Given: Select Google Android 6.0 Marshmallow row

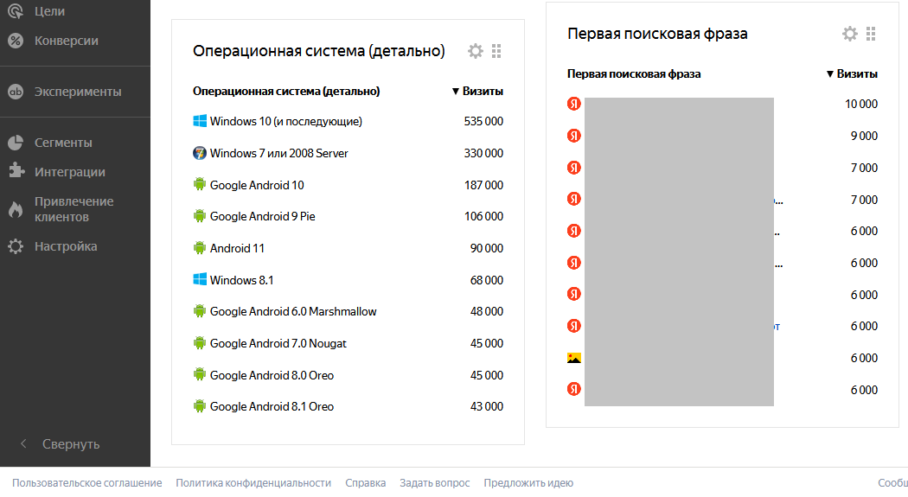Looking at the screenshot, I should click(x=348, y=311).
